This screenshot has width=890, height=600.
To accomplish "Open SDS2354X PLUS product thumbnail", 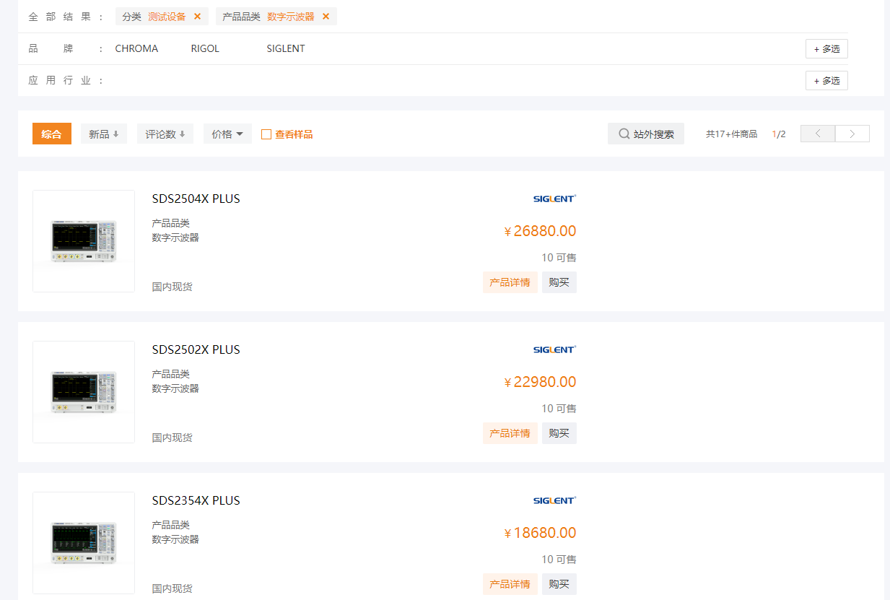I will pos(84,543).
